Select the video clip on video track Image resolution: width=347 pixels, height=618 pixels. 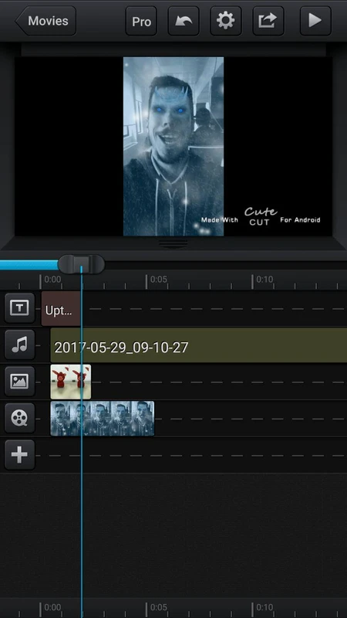pos(103,419)
